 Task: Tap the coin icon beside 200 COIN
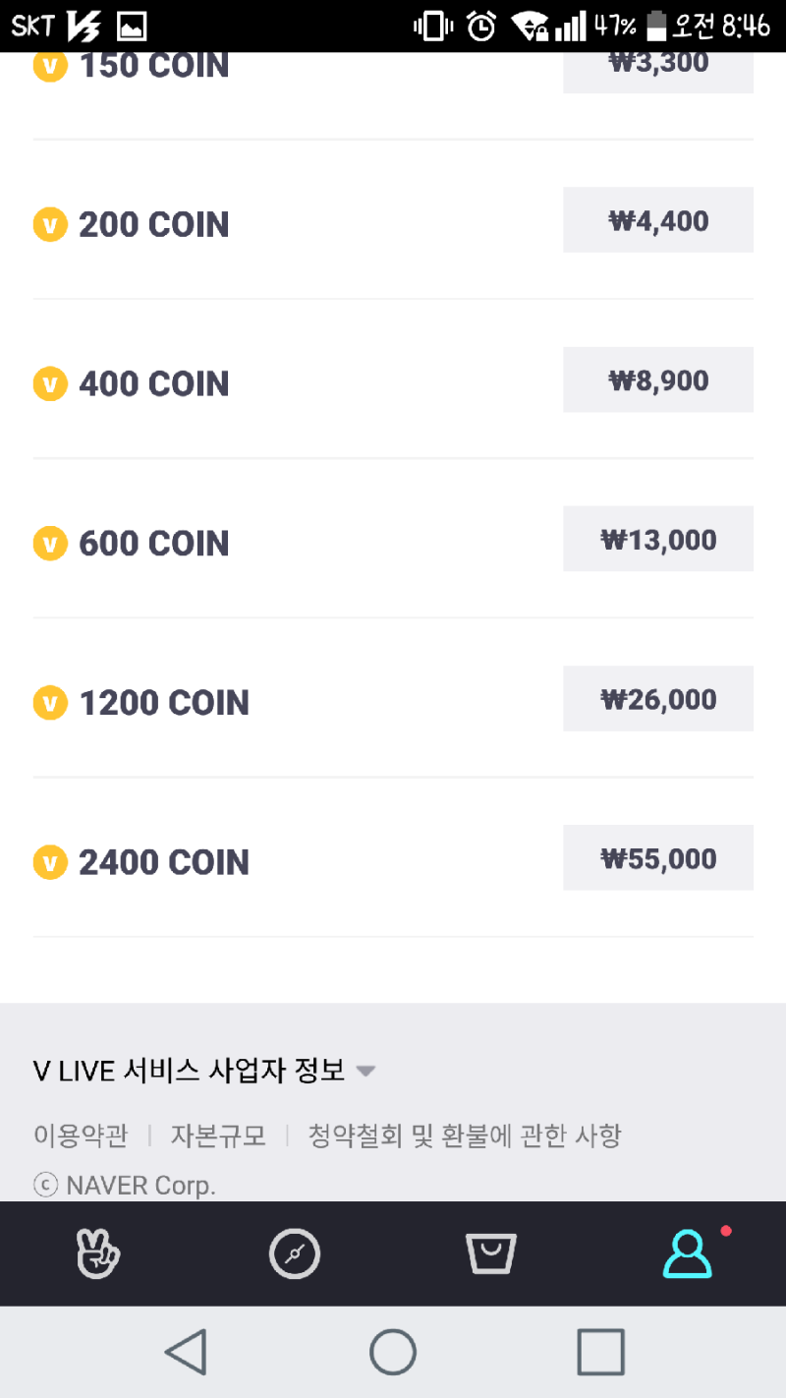click(x=50, y=224)
